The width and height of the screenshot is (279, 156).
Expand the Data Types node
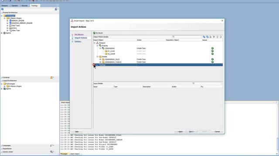point(7,26)
